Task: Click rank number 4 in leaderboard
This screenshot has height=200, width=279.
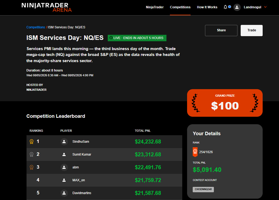Action: [38, 180]
